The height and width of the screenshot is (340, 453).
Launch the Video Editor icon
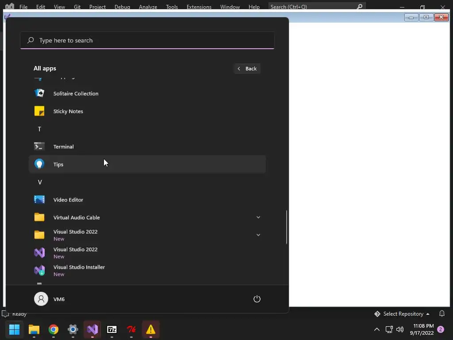coord(39,200)
